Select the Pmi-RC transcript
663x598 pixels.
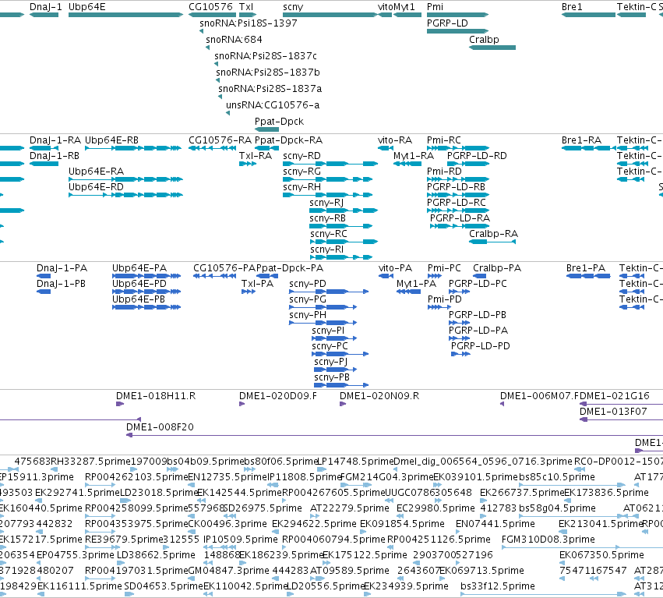tap(457, 148)
